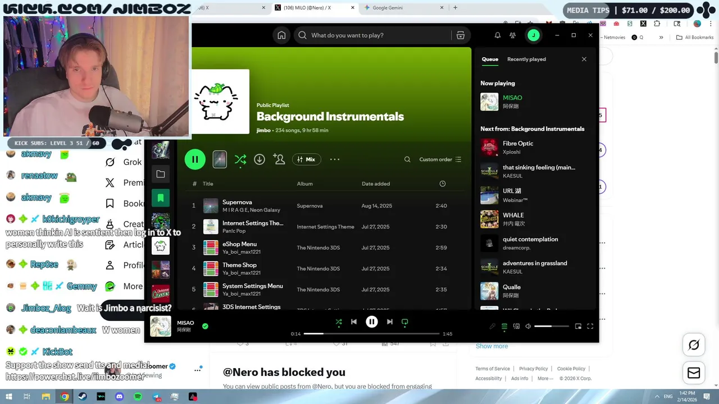The width and height of the screenshot is (719, 404).
Task: Mute the Spotify volume speaker icon
Action: pyautogui.click(x=528, y=326)
